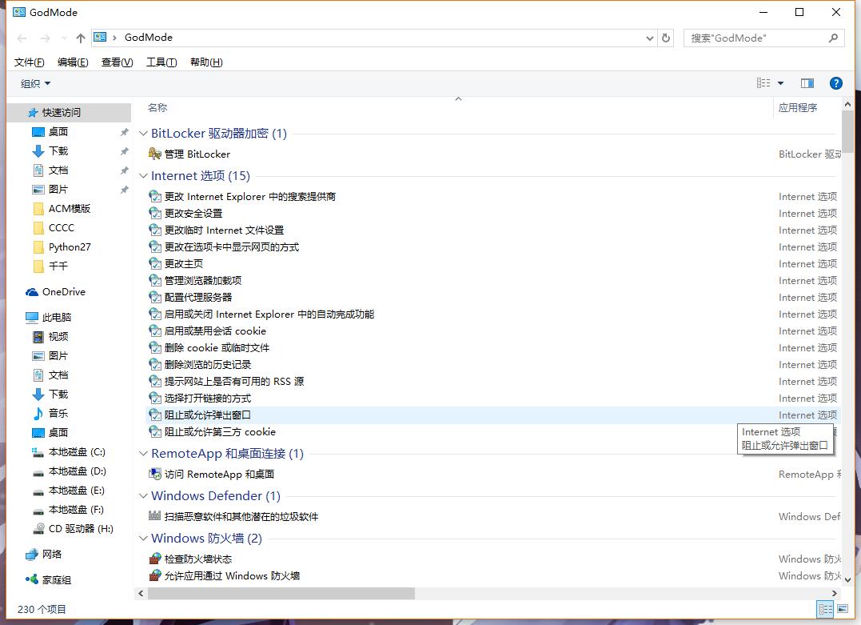
Task: Click the 管理 BitLocker item icon
Action: tap(155, 154)
